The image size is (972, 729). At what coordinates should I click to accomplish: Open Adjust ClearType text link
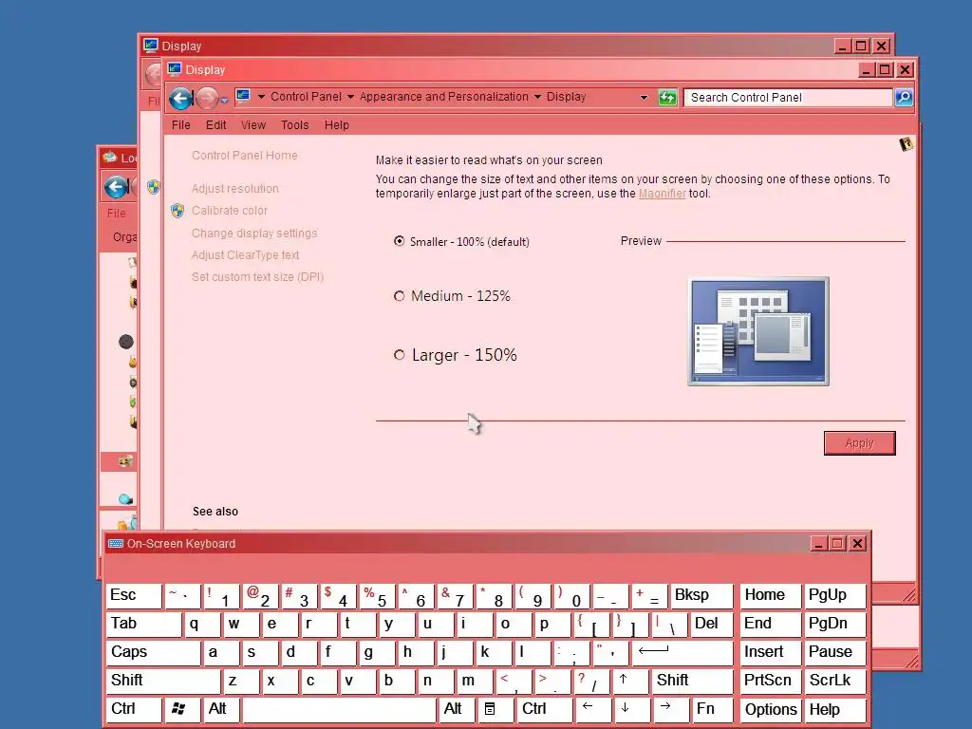[x=245, y=254]
